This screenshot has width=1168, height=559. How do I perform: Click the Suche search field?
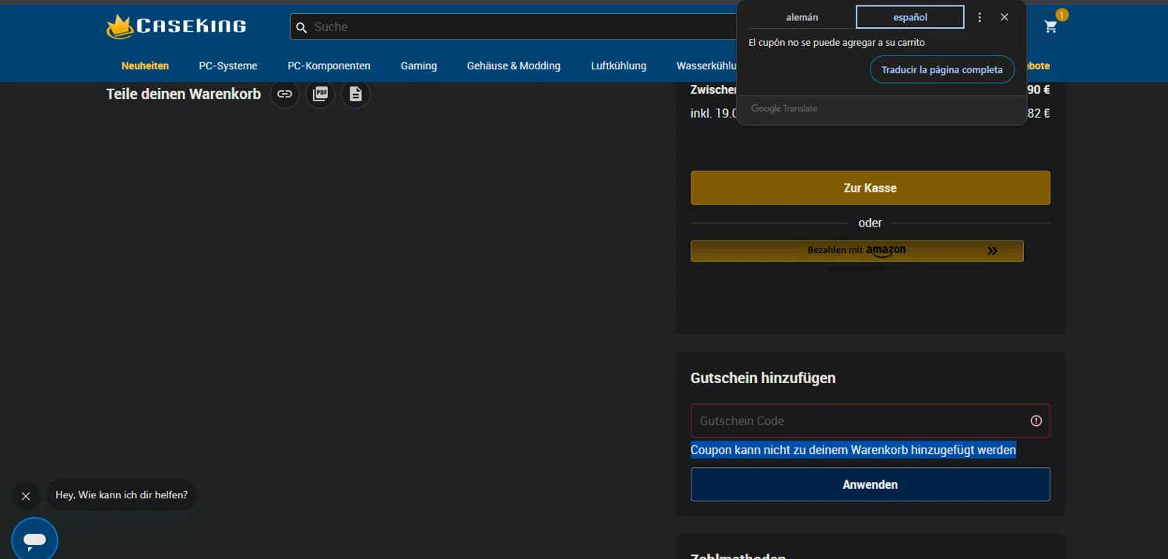pos(514,27)
